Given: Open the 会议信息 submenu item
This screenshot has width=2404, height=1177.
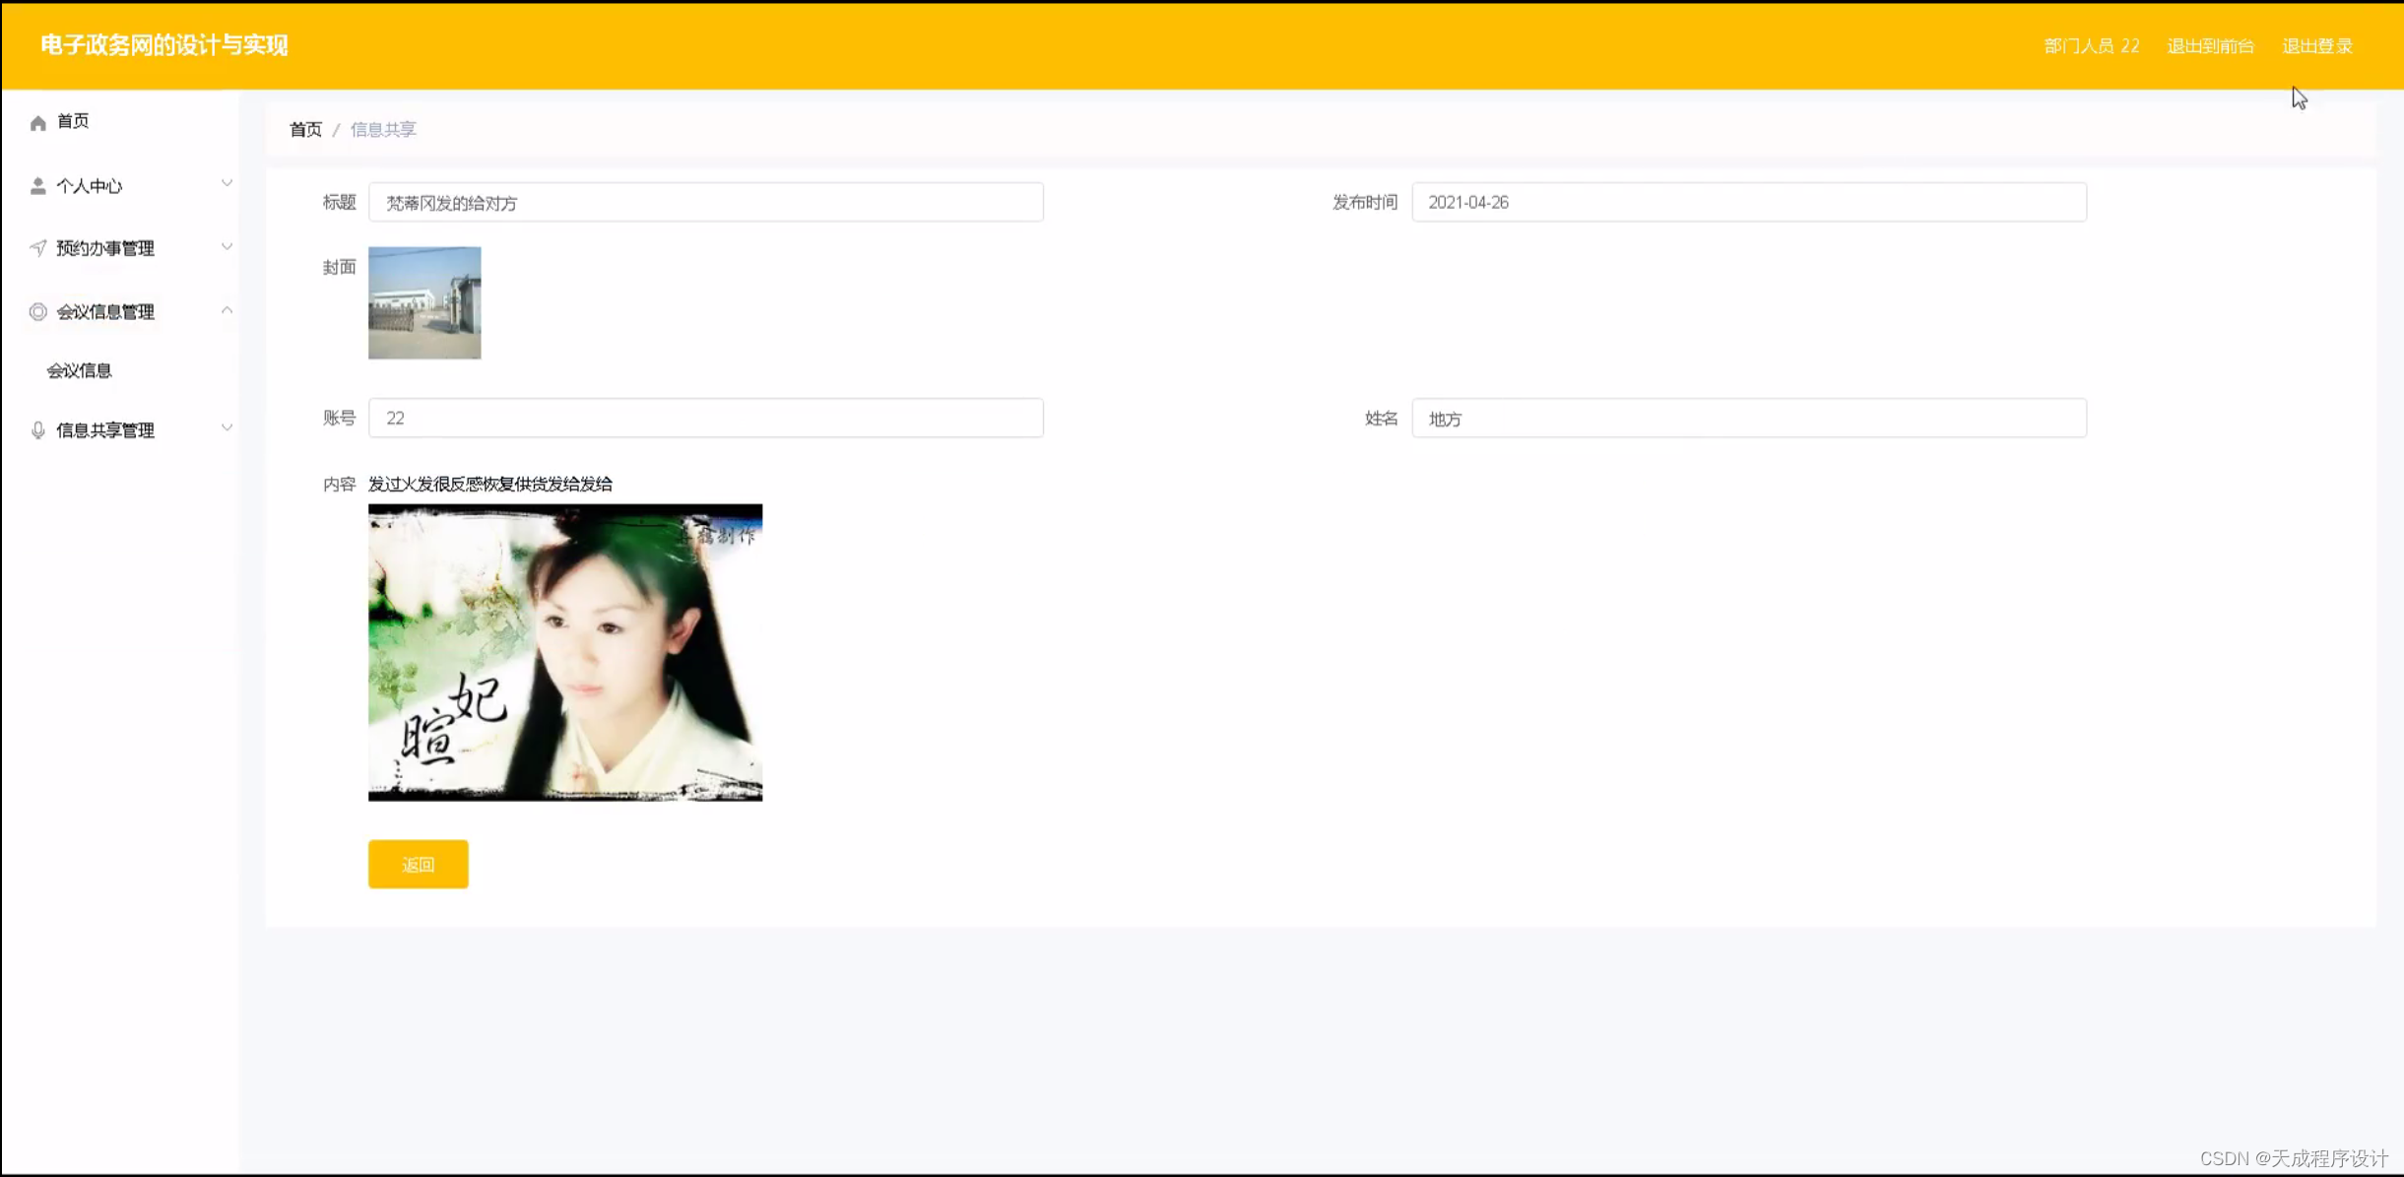Looking at the screenshot, I should tap(80, 371).
